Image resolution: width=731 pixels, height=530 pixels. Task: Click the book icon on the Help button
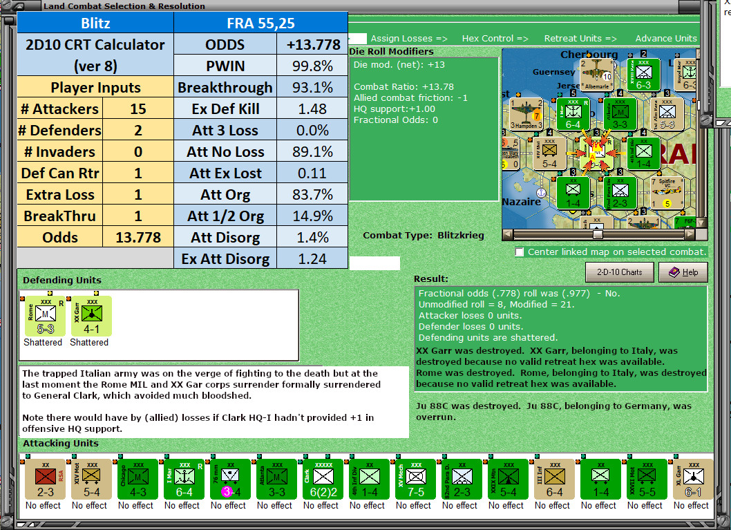pos(674,272)
